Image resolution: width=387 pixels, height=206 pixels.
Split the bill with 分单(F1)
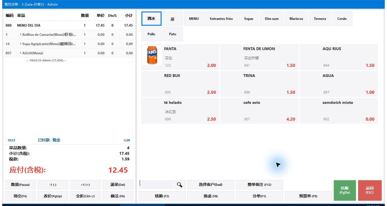tap(260, 196)
